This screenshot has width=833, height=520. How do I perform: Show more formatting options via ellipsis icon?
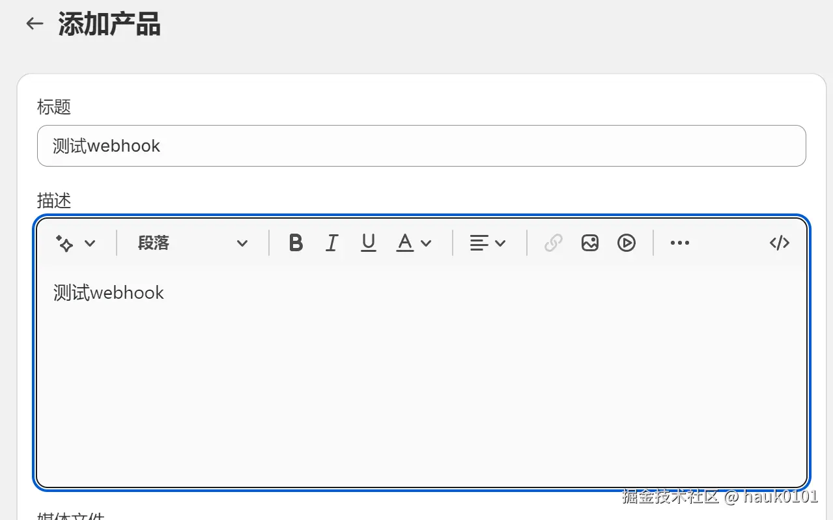click(679, 243)
